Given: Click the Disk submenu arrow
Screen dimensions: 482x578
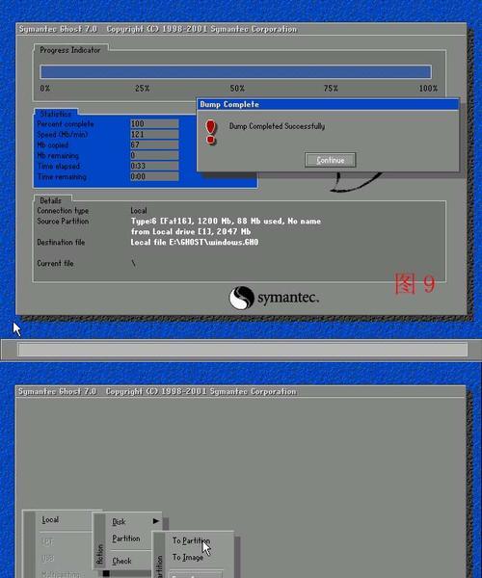Looking at the screenshot, I should 155,521.
